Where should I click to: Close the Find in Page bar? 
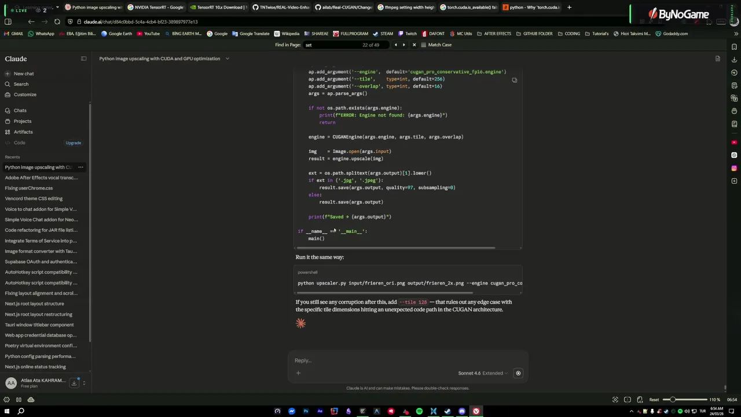click(x=414, y=45)
